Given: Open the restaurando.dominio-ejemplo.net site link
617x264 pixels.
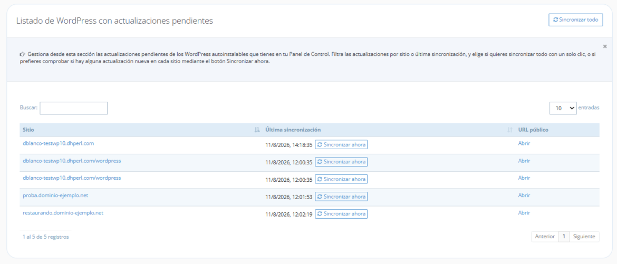Looking at the screenshot, I should point(63,212).
